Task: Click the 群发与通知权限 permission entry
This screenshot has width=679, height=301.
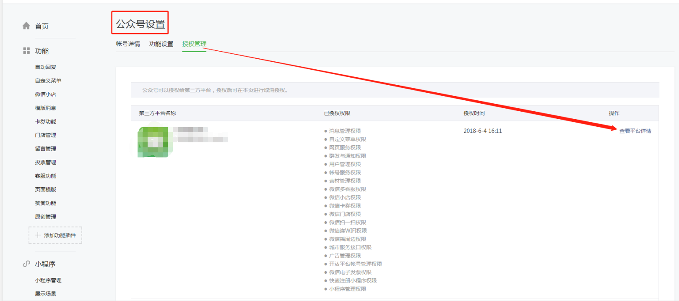Action: [348, 156]
